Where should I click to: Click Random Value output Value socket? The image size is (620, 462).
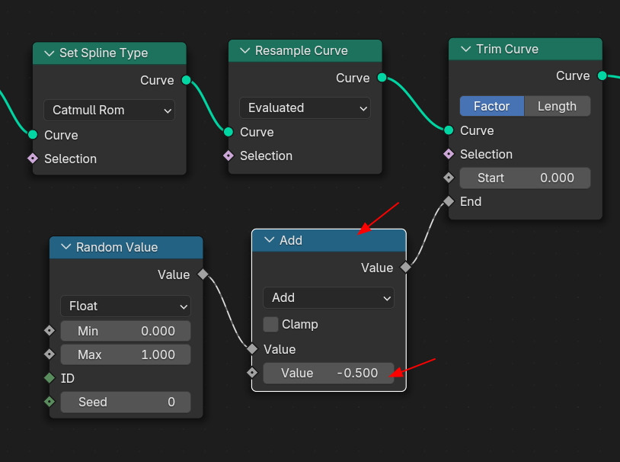tap(203, 274)
